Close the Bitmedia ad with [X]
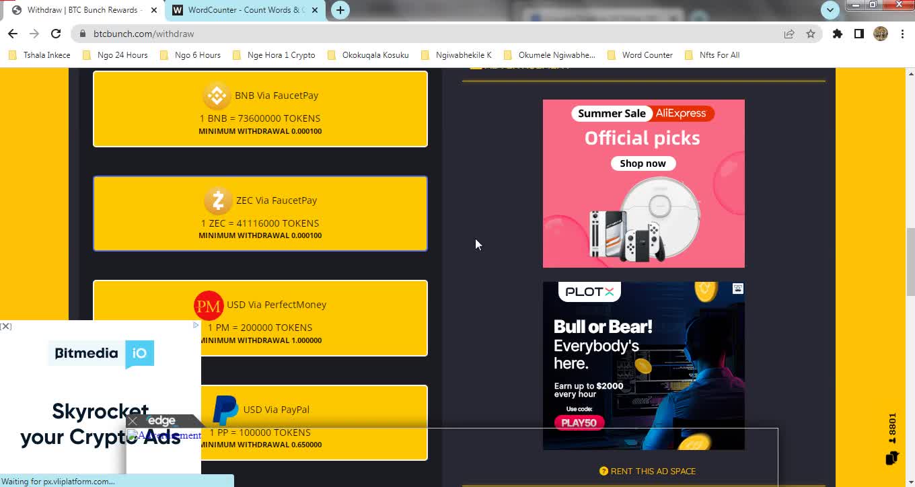The width and height of the screenshot is (915, 487). click(6, 326)
